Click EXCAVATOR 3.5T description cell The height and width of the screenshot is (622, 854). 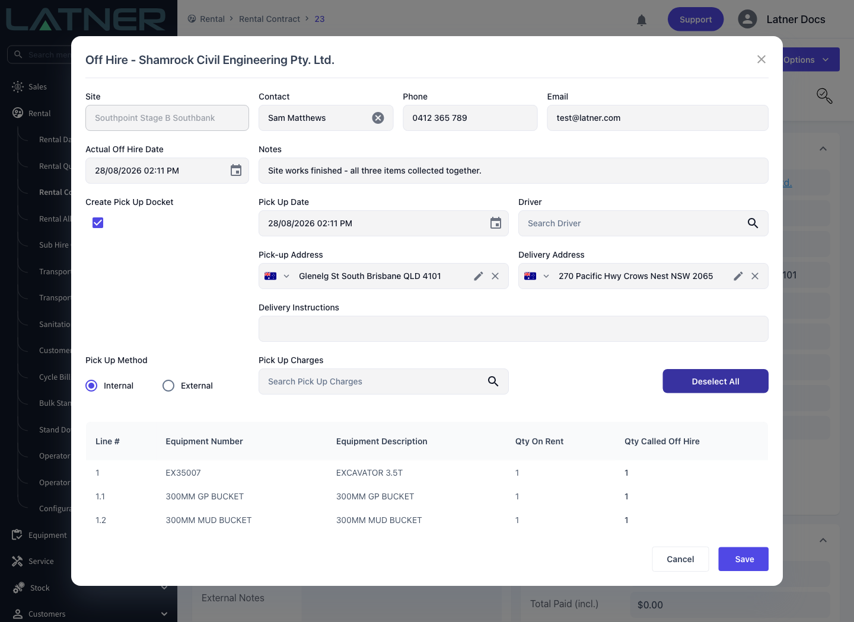tap(369, 473)
